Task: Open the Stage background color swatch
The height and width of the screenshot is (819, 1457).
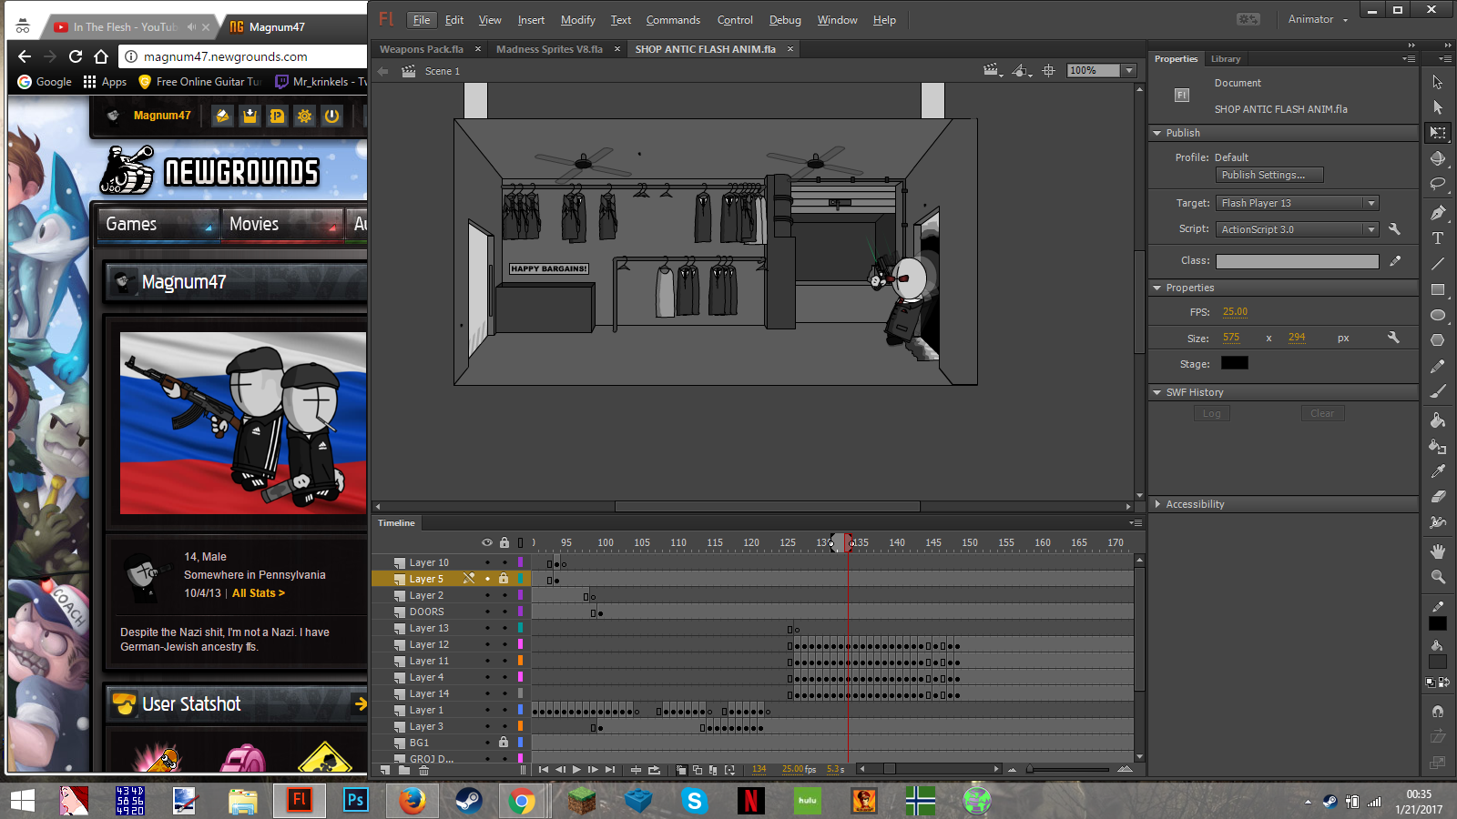Action: click(1235, 363)
